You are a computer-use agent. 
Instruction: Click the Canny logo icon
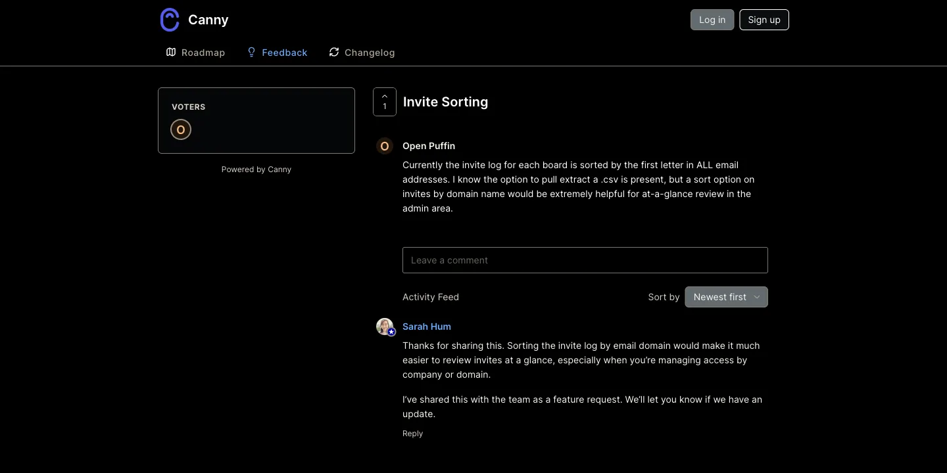point(170,20)
